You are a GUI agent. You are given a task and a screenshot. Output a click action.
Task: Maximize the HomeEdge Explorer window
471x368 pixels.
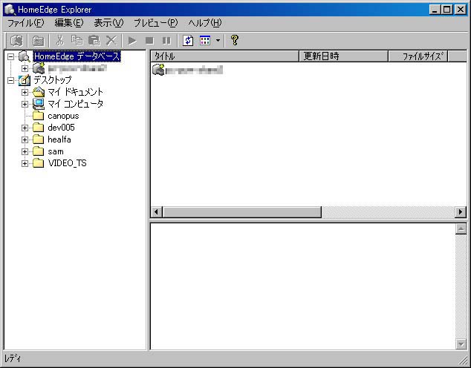pyautogui.click(x=447, y=10)
